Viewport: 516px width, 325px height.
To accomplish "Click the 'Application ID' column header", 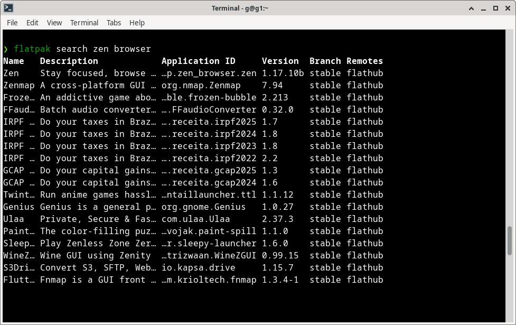I will 199,61.
